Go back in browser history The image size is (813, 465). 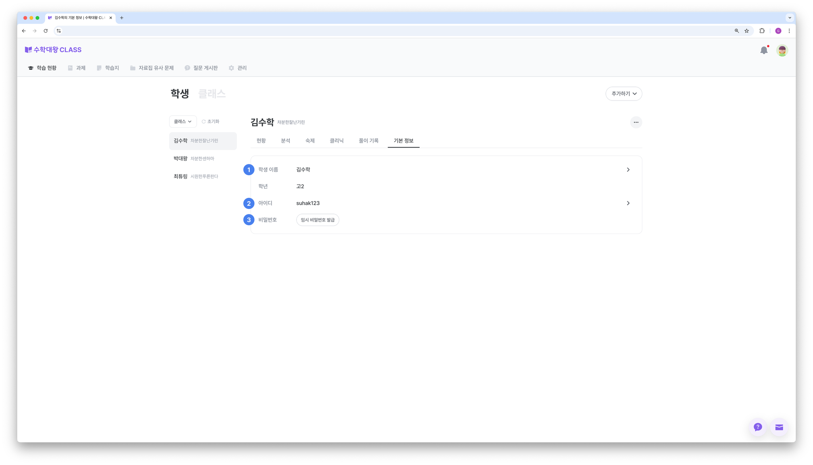click(24, 31)
